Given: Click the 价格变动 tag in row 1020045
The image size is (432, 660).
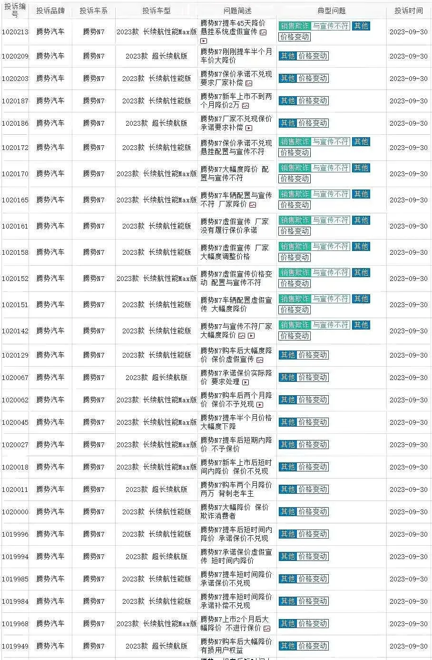Looking at the screenshot, I should [313, 422].
